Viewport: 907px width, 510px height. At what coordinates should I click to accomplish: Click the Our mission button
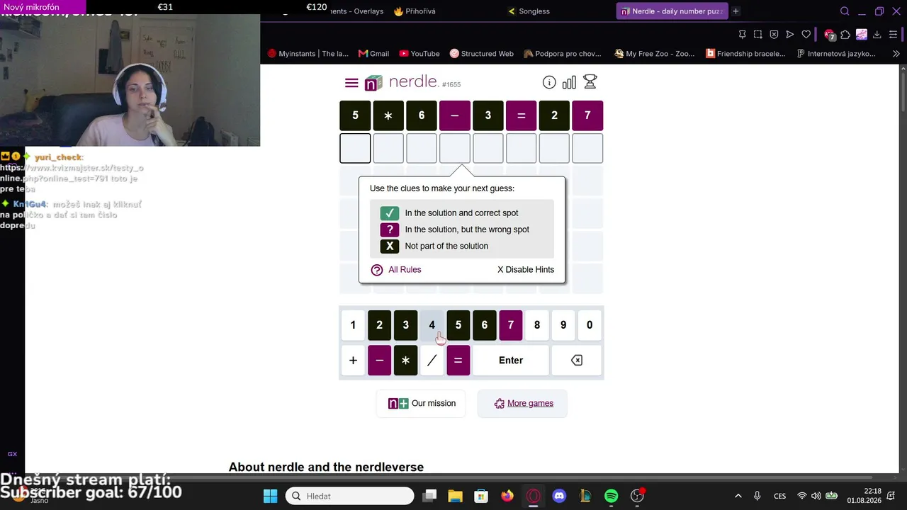pyautogui.click(x=422, y=404)
